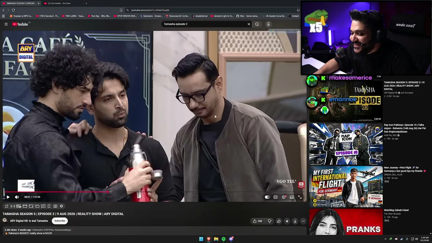The height and width of the screenshot is (243, 432).
Task: Bookmark this page using the bookmark icon
Action: (121, 10)
